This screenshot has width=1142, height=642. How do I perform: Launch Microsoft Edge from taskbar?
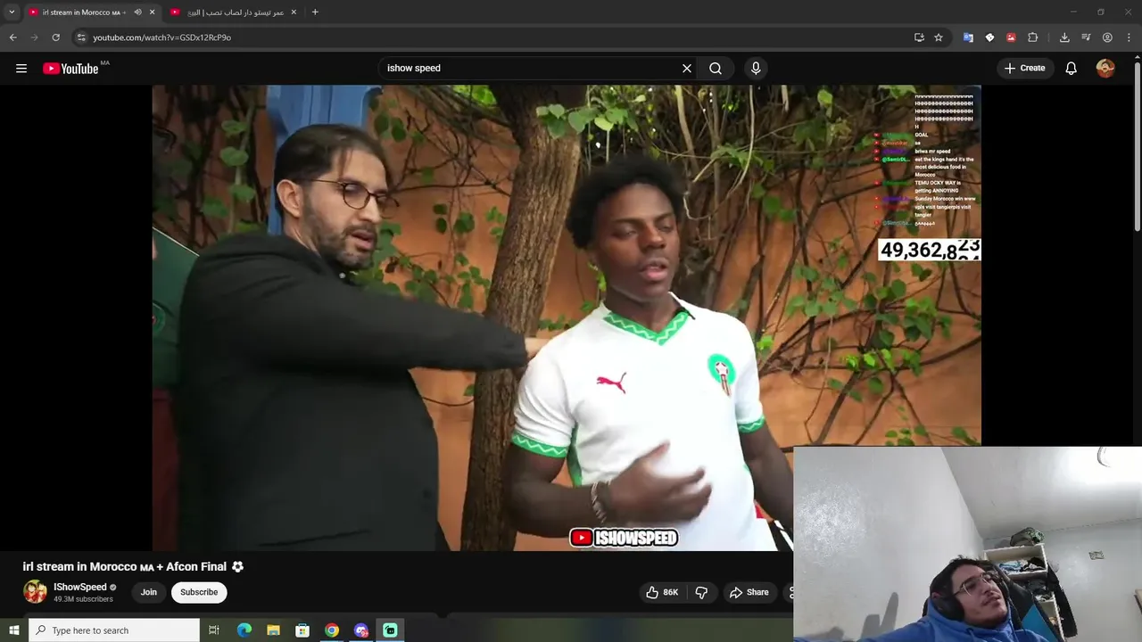point(244,630)
